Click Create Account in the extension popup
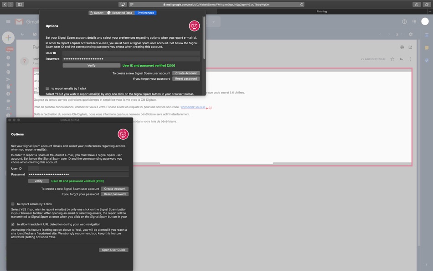Viewport: 433px width, 271px height. [x=186, y=73]
